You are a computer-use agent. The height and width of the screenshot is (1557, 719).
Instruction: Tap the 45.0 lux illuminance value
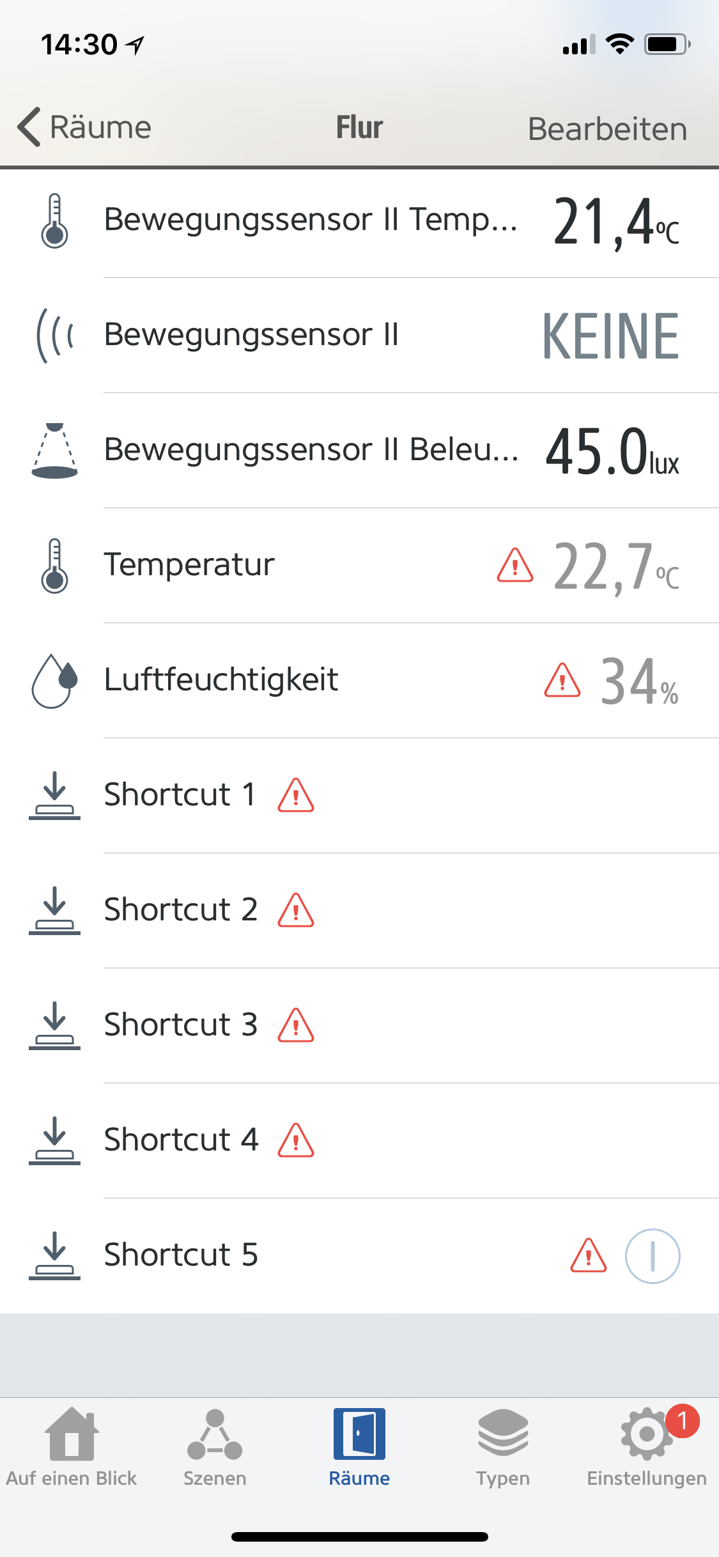612,452
